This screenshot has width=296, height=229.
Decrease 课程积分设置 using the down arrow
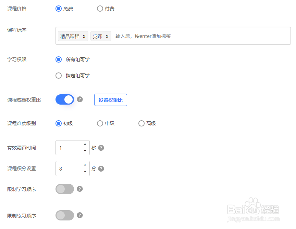(x=85, y=171)
